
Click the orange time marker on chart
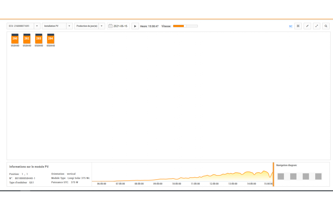273,174
